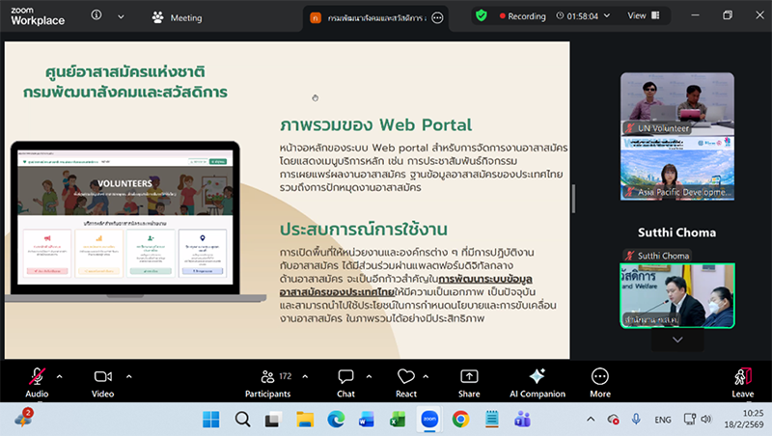Switch to Zoom taskbar icon
This screenshot has width=772, height=436.
click(429, 420)
